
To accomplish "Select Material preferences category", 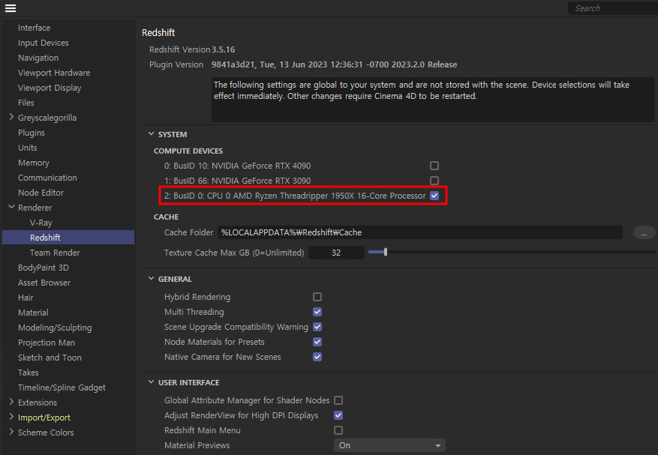I will [33, 313].
